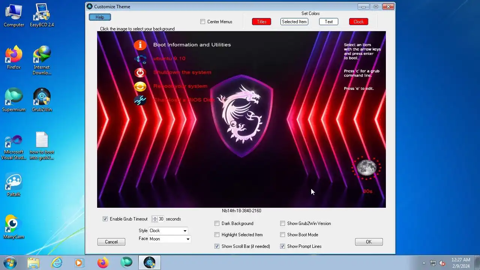The image size is (480, 270).
Task: Enable Highlight Selected Item checkbox
Action: tap(217, 235)
